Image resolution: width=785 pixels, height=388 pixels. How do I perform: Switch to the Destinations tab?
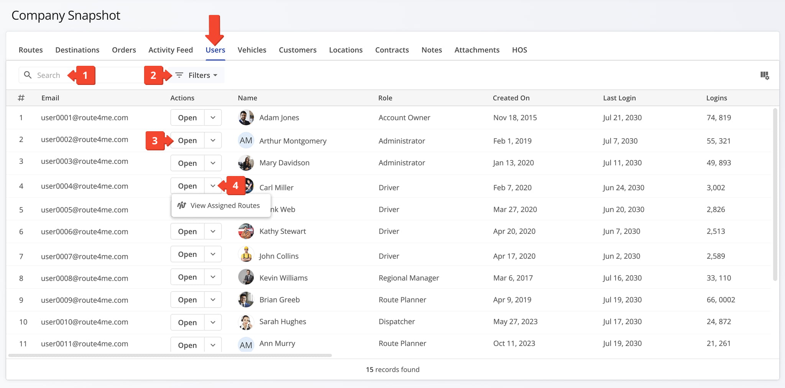coord(77,50)
